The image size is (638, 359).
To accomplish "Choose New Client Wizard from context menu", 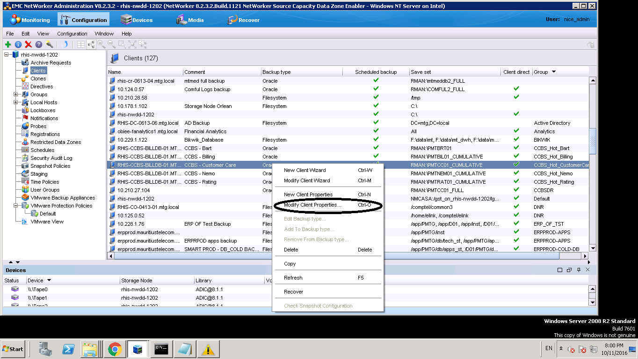I will pyautogui.click(x=304, y=170).
